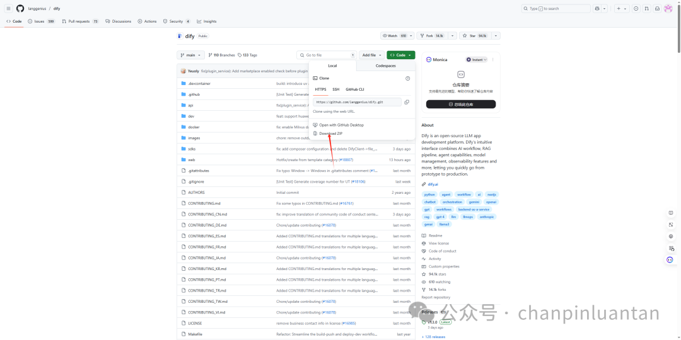The image size is (681, 340).
Task: Open the docker folder
Action: 194,127
